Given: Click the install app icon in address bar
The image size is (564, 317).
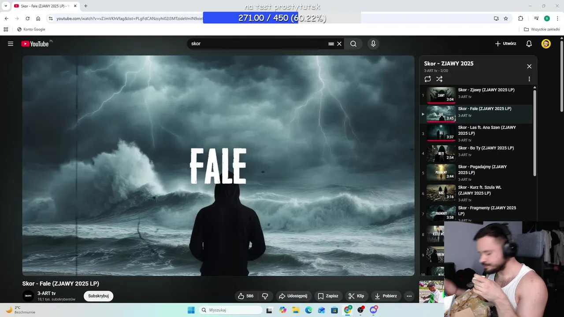Looking at the screenshot, I should pos(496,18).
